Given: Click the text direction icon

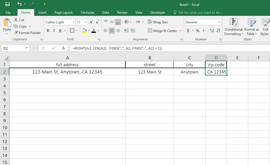Looking at the screenshot, I should (138, 22).
